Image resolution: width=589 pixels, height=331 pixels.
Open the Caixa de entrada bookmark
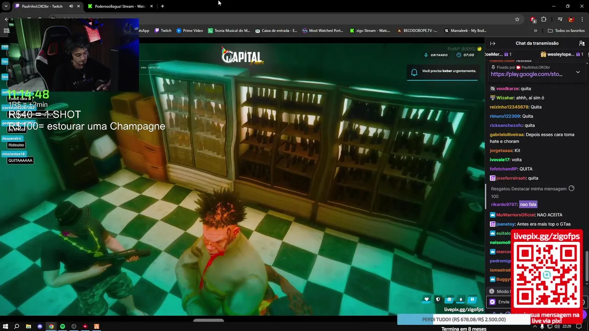click(276, 30)
